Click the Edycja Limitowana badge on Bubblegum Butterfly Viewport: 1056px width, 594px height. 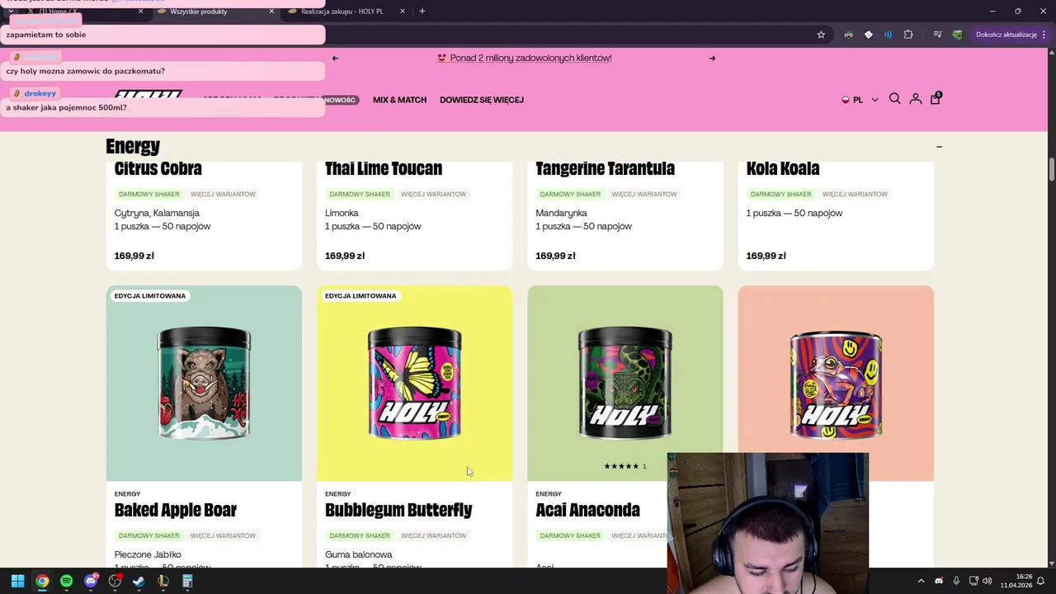point(361,295)
